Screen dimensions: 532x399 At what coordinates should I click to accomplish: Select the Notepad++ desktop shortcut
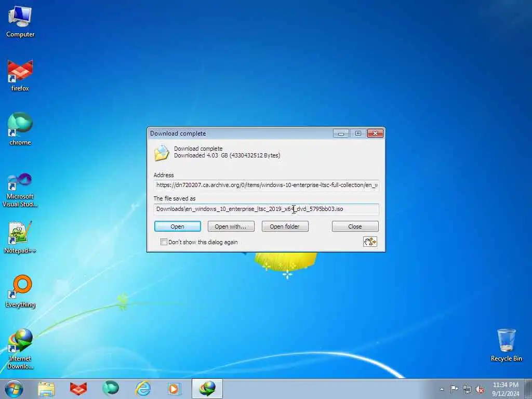[x=20, y=237]
